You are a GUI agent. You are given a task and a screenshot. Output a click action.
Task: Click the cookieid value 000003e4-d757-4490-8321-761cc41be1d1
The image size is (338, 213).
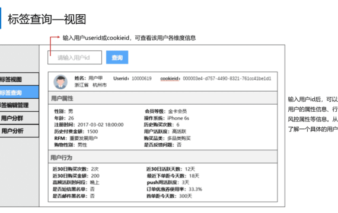pyautogui.click(x=227, y=79)
